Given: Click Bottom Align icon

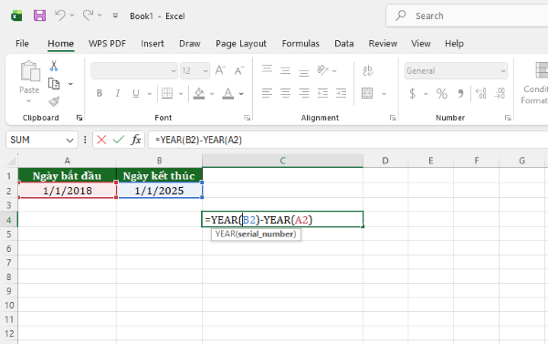Looking at the screenshot, I should (x=304, y=72).
